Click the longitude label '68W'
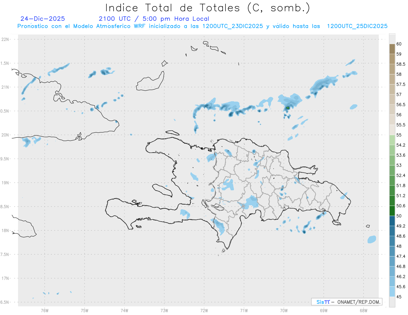 click(x=363, y=310)
